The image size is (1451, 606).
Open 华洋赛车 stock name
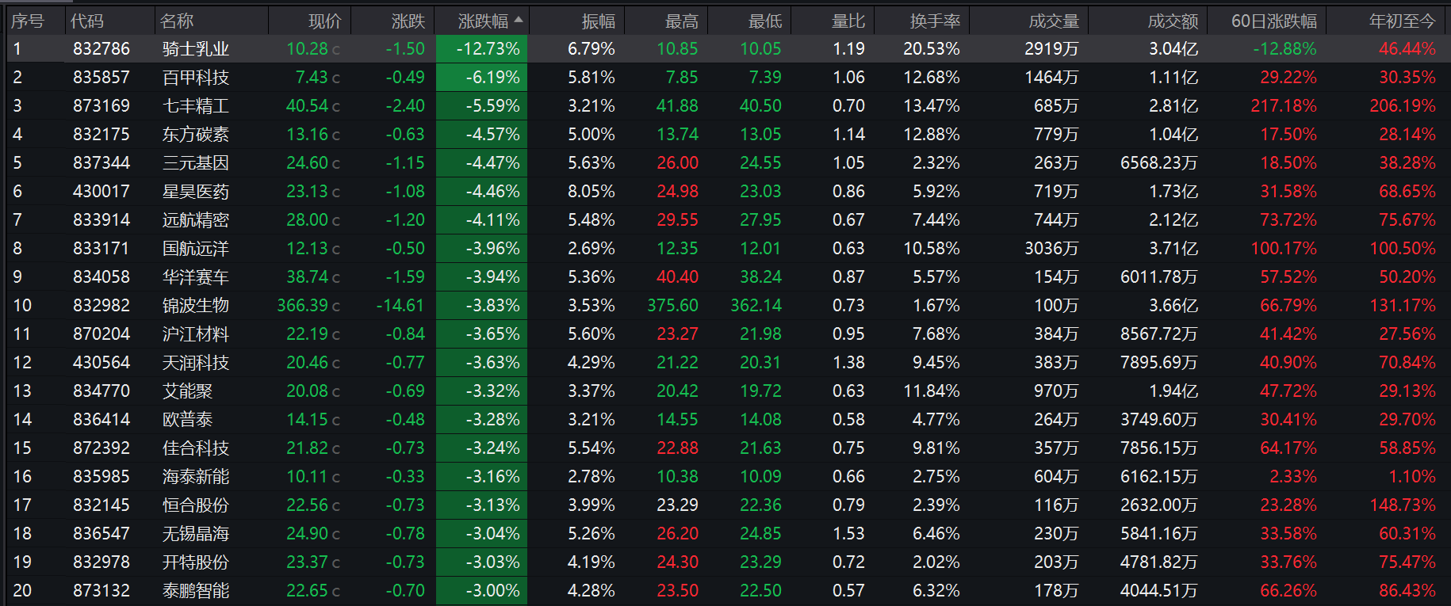tap(196, 277)
